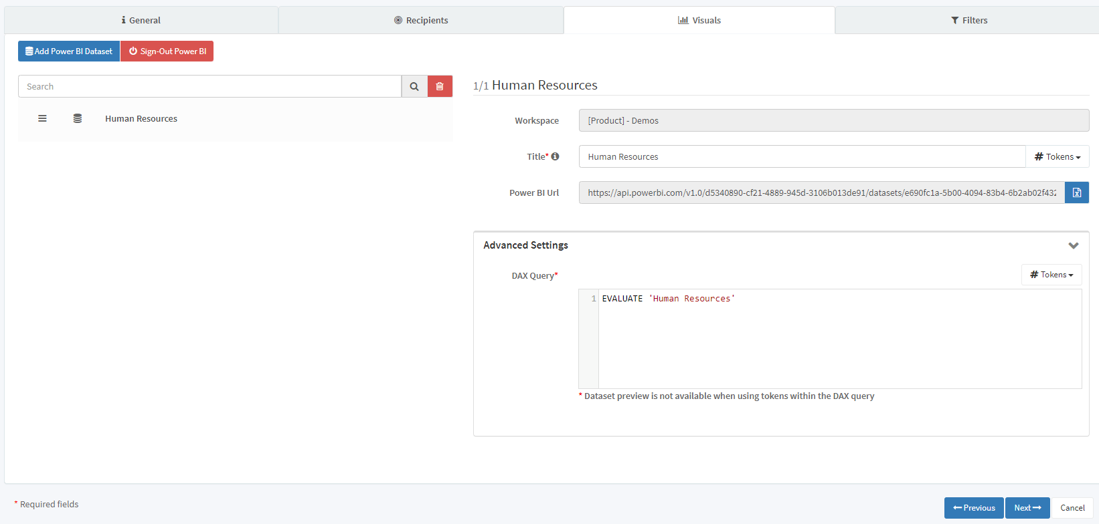Switch to the Recipients tab
The image size is (1099, 524).
coord(421,20)
